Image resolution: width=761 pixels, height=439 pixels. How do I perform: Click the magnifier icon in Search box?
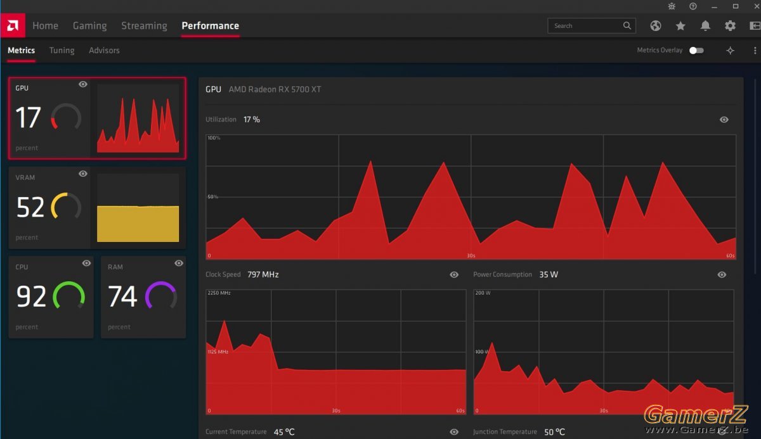click(x=627, y=25)
